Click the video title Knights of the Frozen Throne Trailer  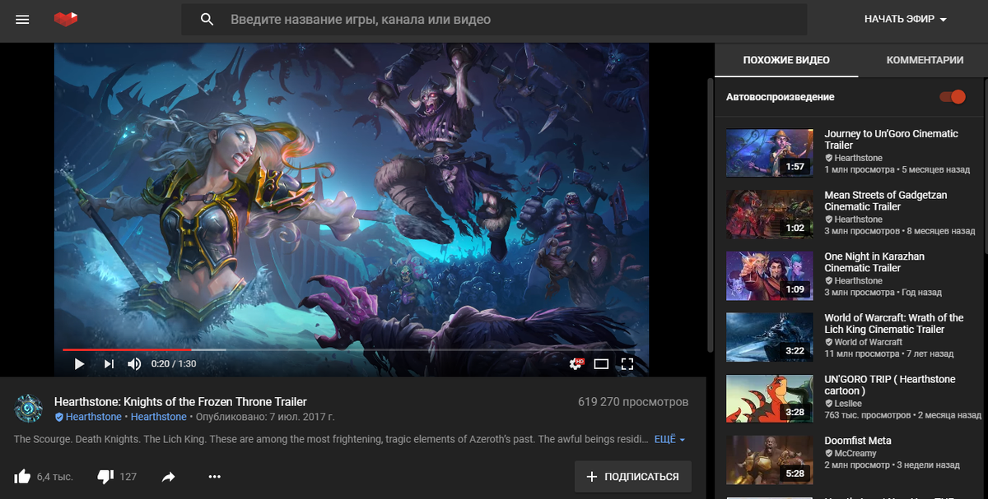click(x=180, y=402)
